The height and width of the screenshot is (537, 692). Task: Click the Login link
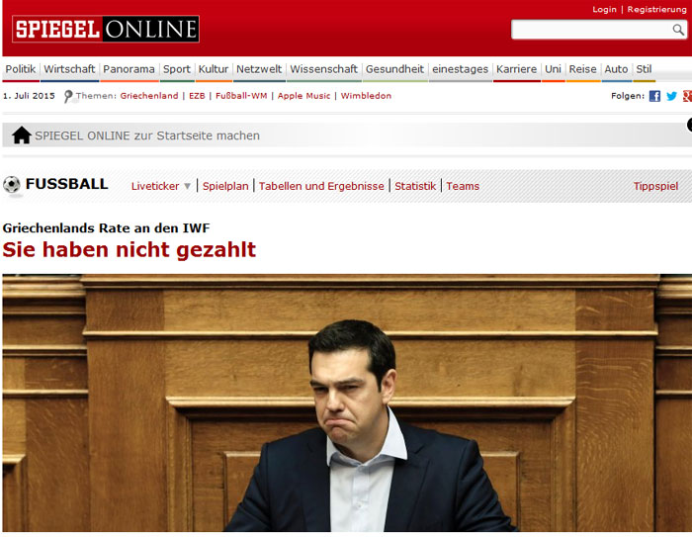(604, 9)
